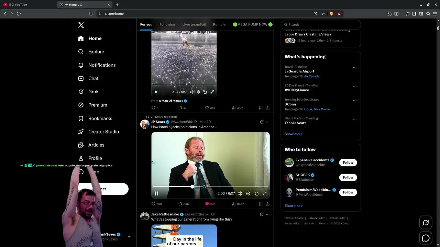The height and width of the screenshot is (247, 440).
Task: Unlike the post with 27K likes
Action: 210,204
